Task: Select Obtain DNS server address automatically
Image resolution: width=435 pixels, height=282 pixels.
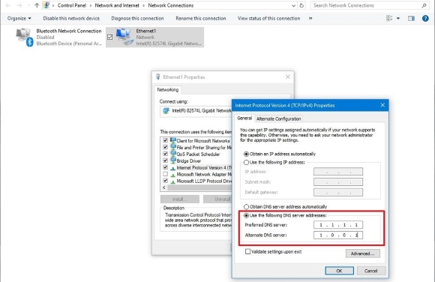Action: pos(246,206)
